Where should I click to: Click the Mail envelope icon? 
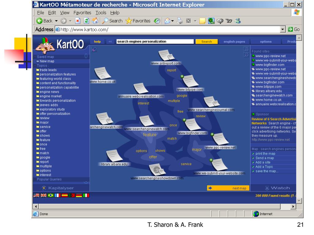point(167,21)
